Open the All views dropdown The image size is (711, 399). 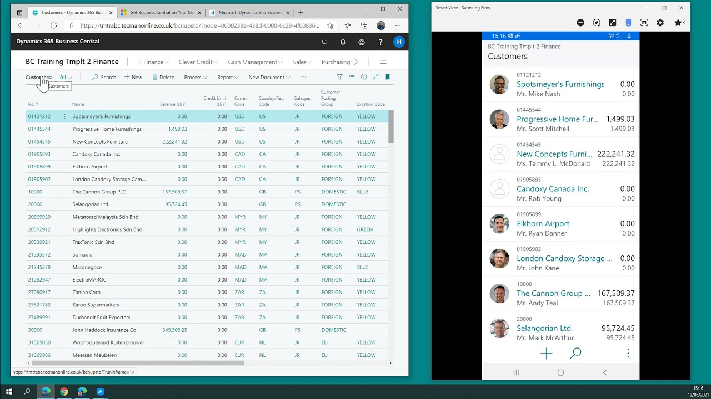66,77
